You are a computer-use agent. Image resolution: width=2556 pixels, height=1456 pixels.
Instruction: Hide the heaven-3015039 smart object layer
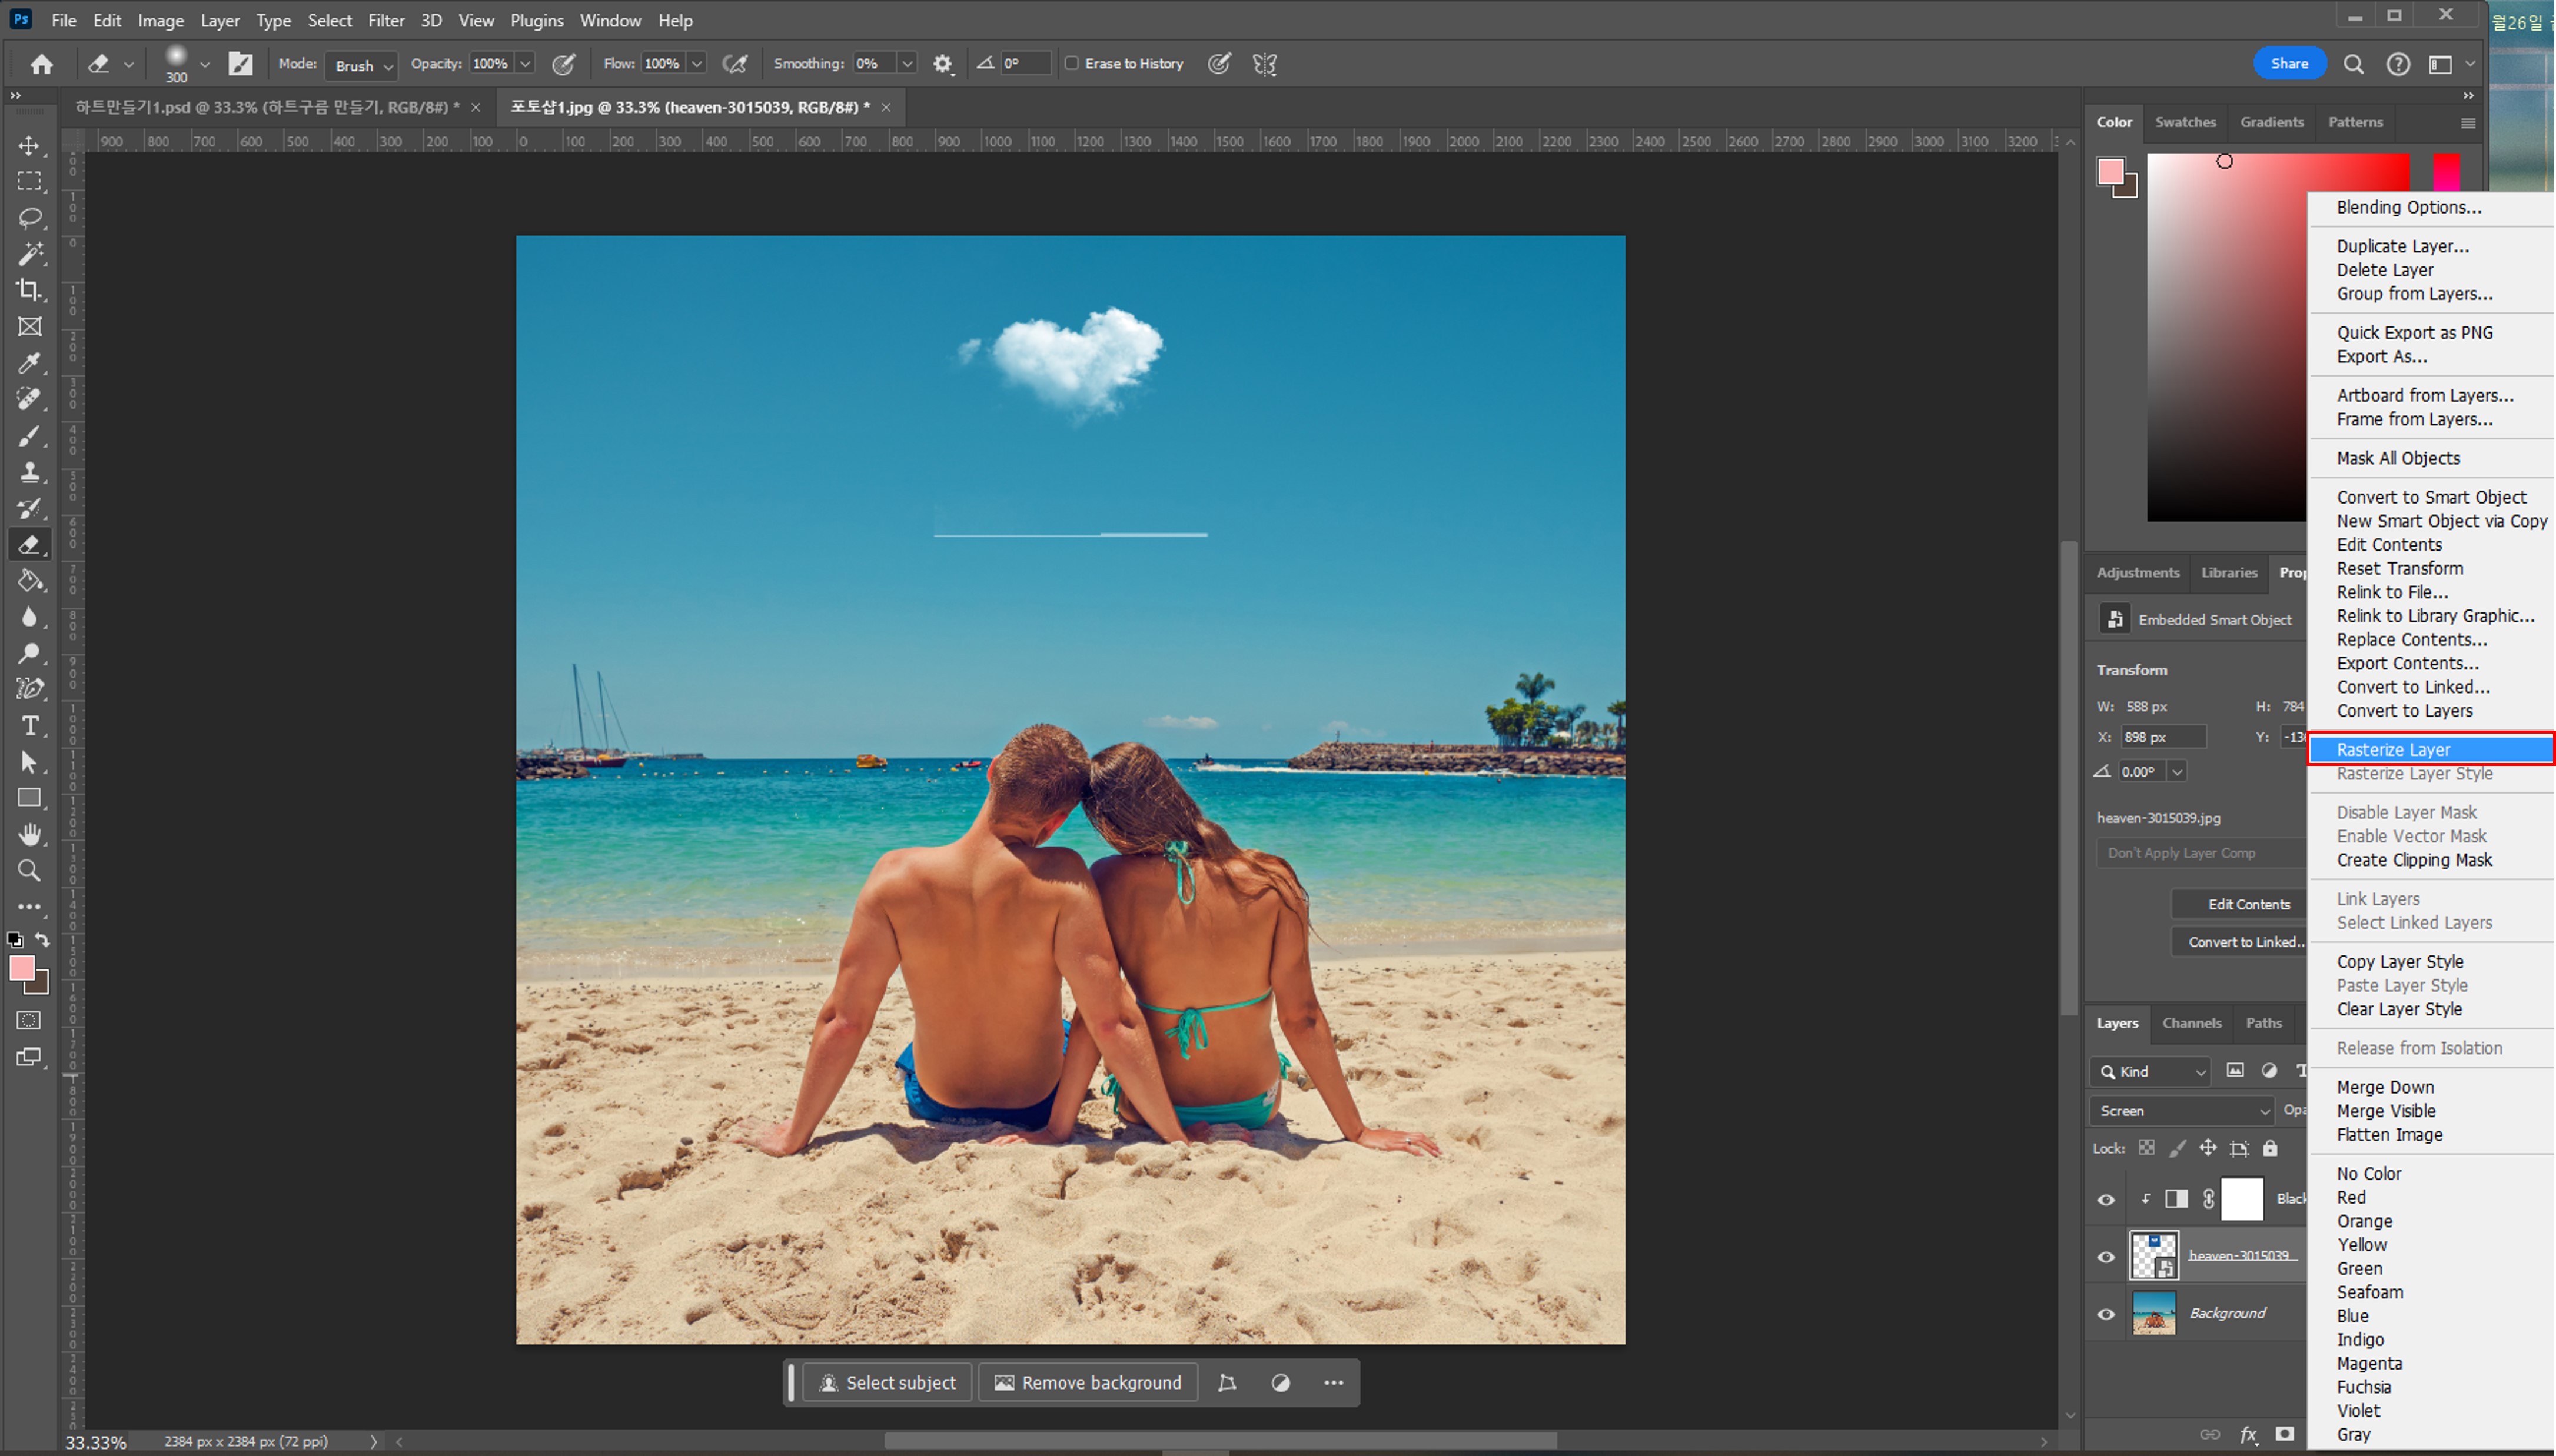[x=2106, y=1256]
